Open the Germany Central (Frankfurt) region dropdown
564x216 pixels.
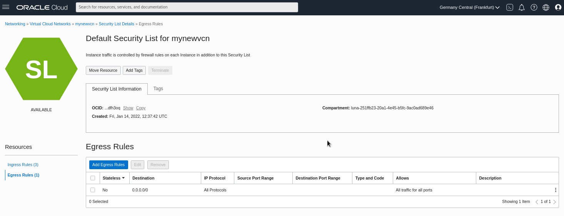[x=469, y=7]
